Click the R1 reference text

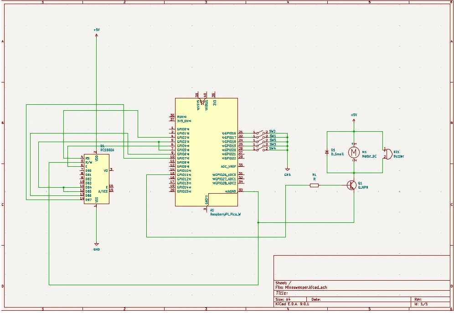click(x=314, y=175)
